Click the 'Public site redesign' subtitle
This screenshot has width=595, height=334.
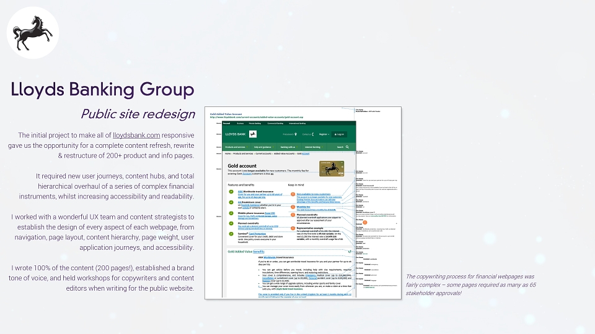click(138, 114)
